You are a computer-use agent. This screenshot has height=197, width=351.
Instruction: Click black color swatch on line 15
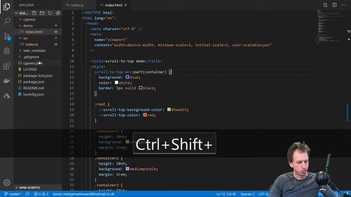(140, 88)
